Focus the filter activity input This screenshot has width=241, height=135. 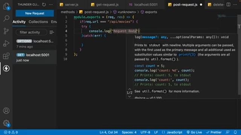coord(31,32)
